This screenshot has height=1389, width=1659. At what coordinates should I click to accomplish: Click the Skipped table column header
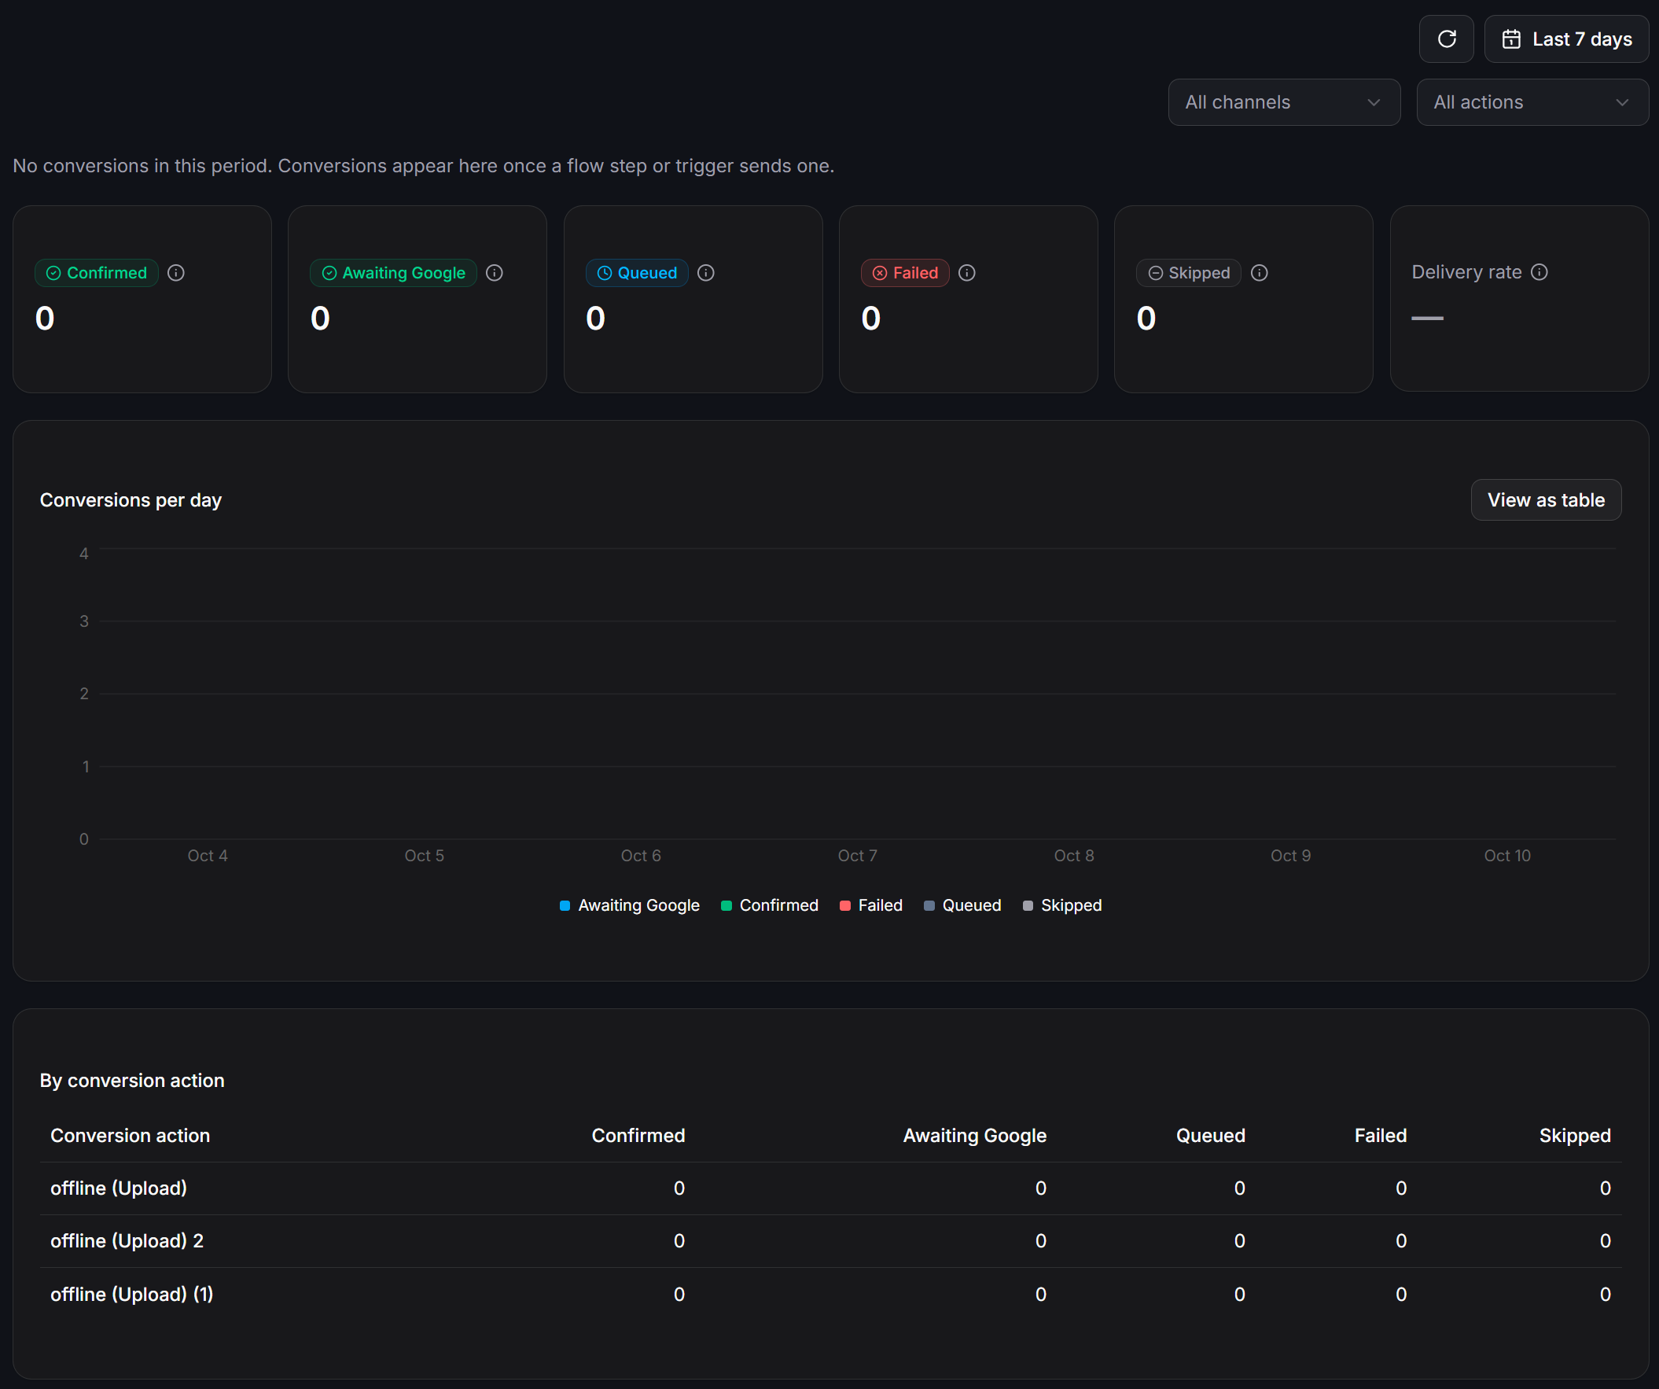1574,1136
